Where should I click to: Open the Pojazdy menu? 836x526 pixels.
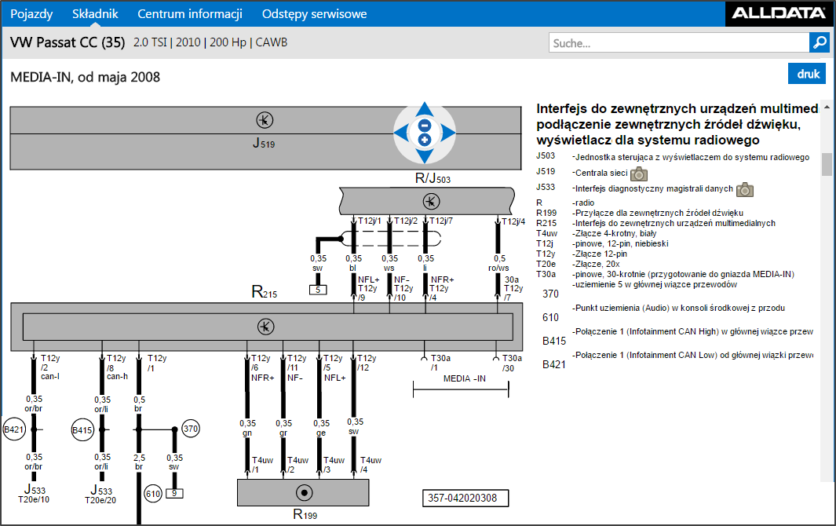[x=31, y=14]
